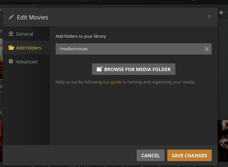The width and height of the screenshot is (228, 167).
Task: Remove the /media/movies folder entry
Action: [x=206, y=49]
